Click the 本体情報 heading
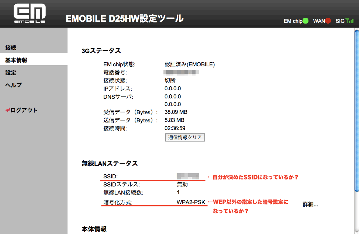Image resolution: width=359 pixels, height=234 pixels. click(94, 229)
